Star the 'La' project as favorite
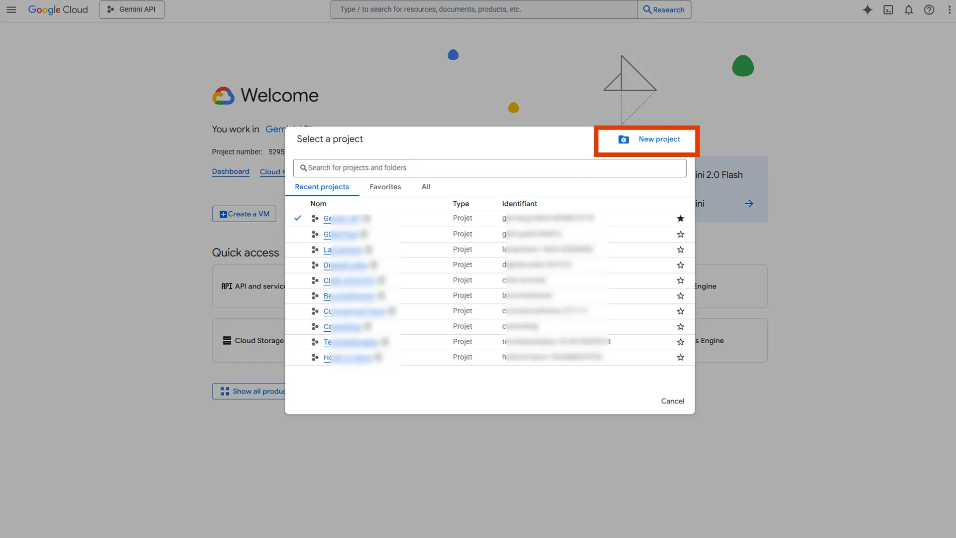 (x=680, y=250)
